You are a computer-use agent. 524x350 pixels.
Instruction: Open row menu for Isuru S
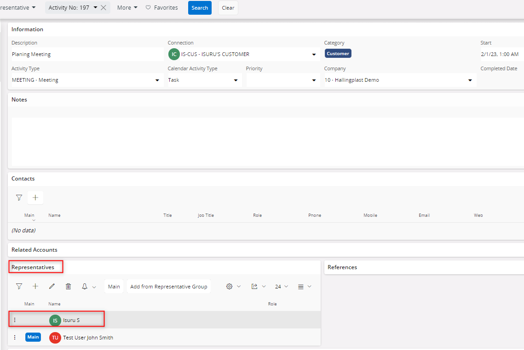pos(15,320)
